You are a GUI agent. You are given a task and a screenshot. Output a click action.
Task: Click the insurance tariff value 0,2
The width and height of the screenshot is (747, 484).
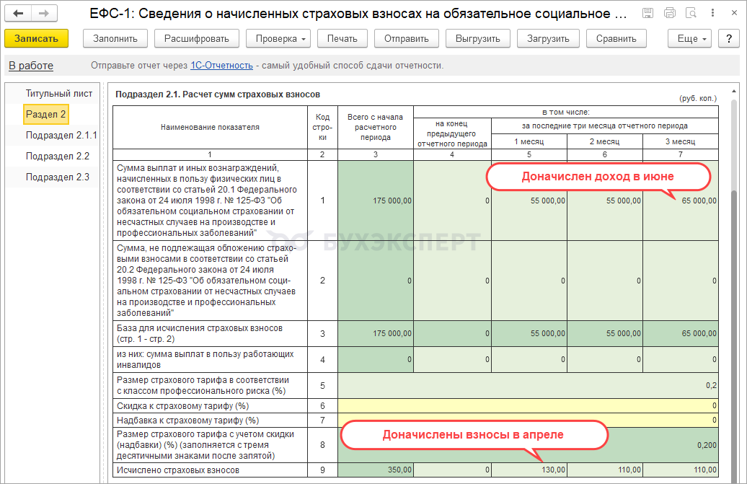coord(528,385)
